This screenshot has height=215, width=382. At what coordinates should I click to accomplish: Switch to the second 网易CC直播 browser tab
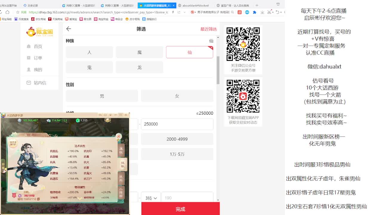tap(117, 5)
